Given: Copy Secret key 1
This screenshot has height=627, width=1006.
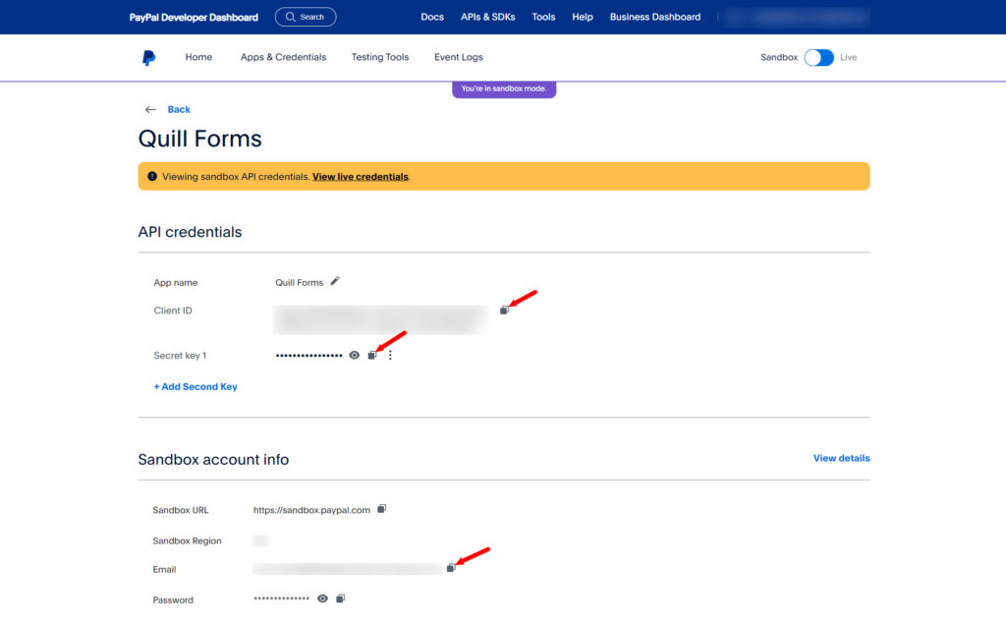Looking at the screenshot, I should click(372, 355).
